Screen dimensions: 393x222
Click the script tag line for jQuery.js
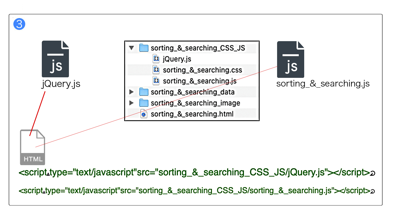[x=197, y=172]
